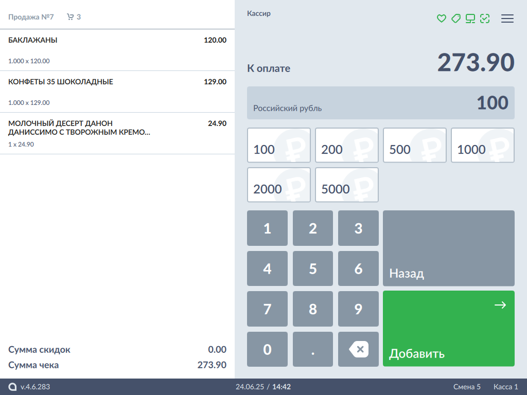Click the Российский рубль amount field
The image size is (527, 395).
click(x=380, y=103)
